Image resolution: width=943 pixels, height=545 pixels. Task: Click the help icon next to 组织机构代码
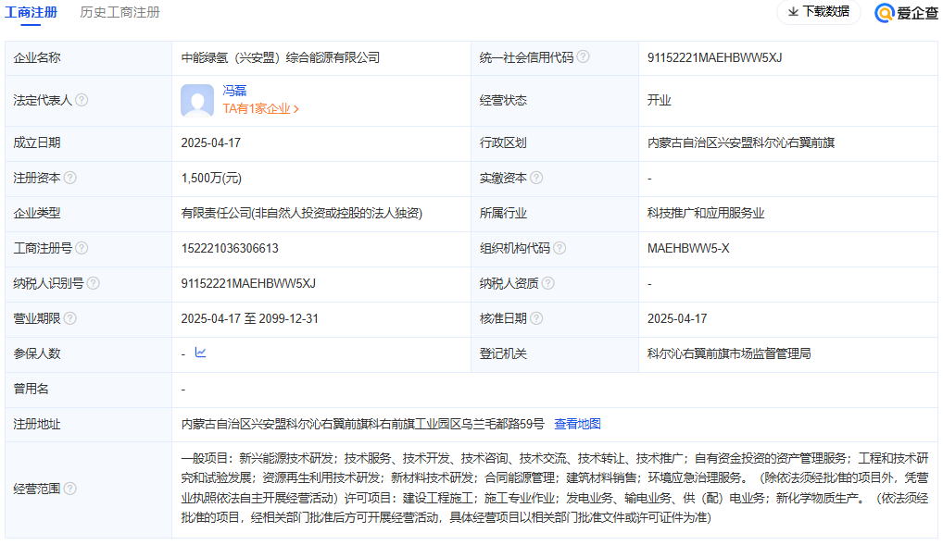(560, 248)
